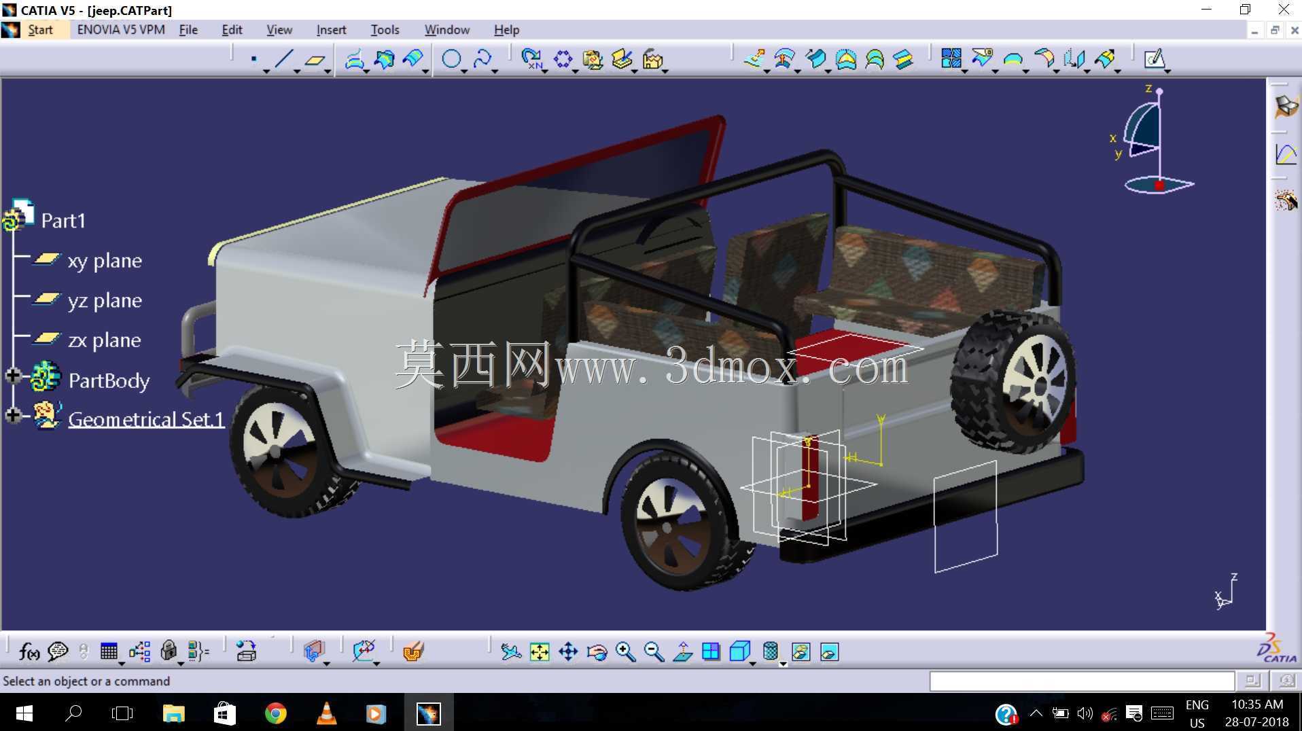
Task: Click the Translate transformation tool
Action: [x=1074, y=59]
